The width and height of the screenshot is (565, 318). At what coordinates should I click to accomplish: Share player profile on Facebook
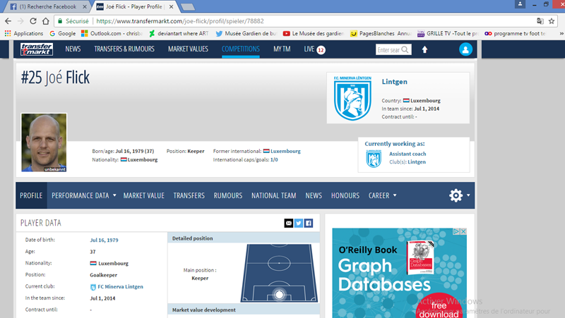point(309,223)
